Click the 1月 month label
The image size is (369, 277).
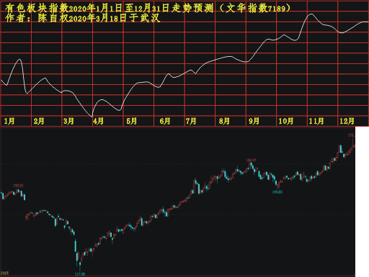pos(9,122)
